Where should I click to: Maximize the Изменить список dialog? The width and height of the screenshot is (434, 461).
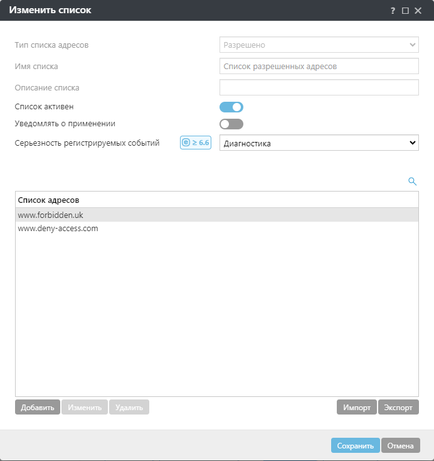(405, 11)
